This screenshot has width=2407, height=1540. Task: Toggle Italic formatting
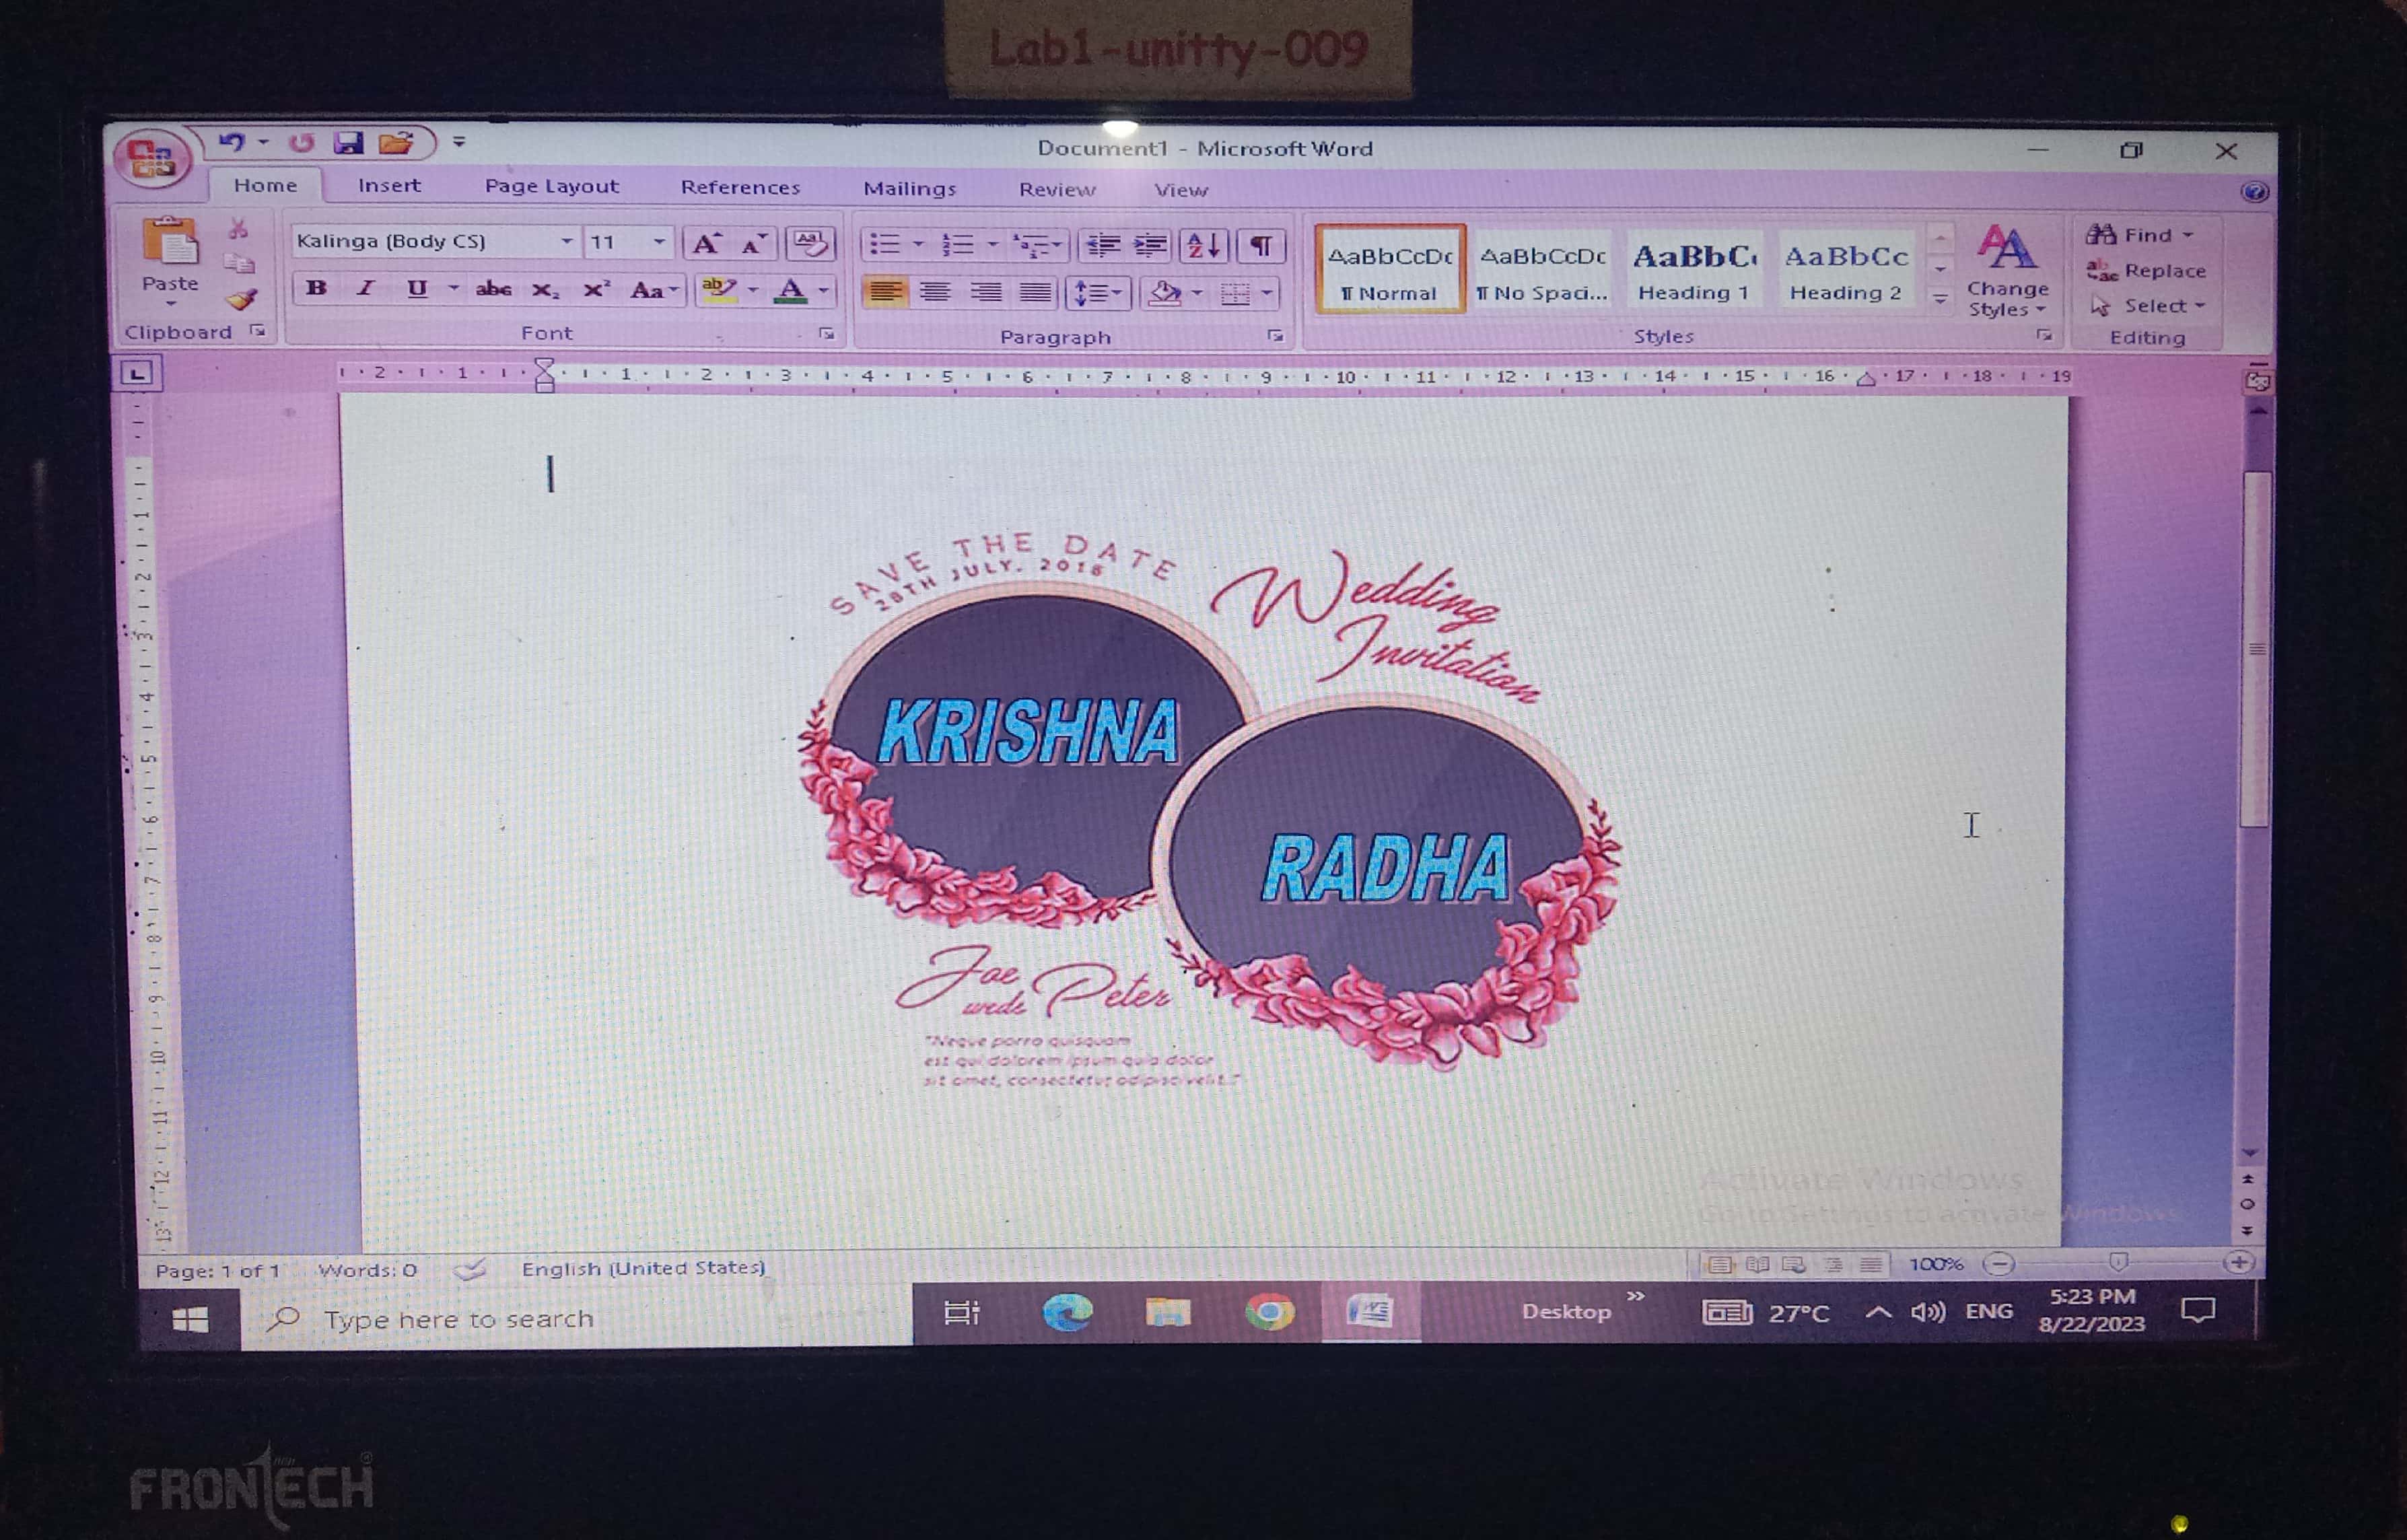[x=365, y=288]
